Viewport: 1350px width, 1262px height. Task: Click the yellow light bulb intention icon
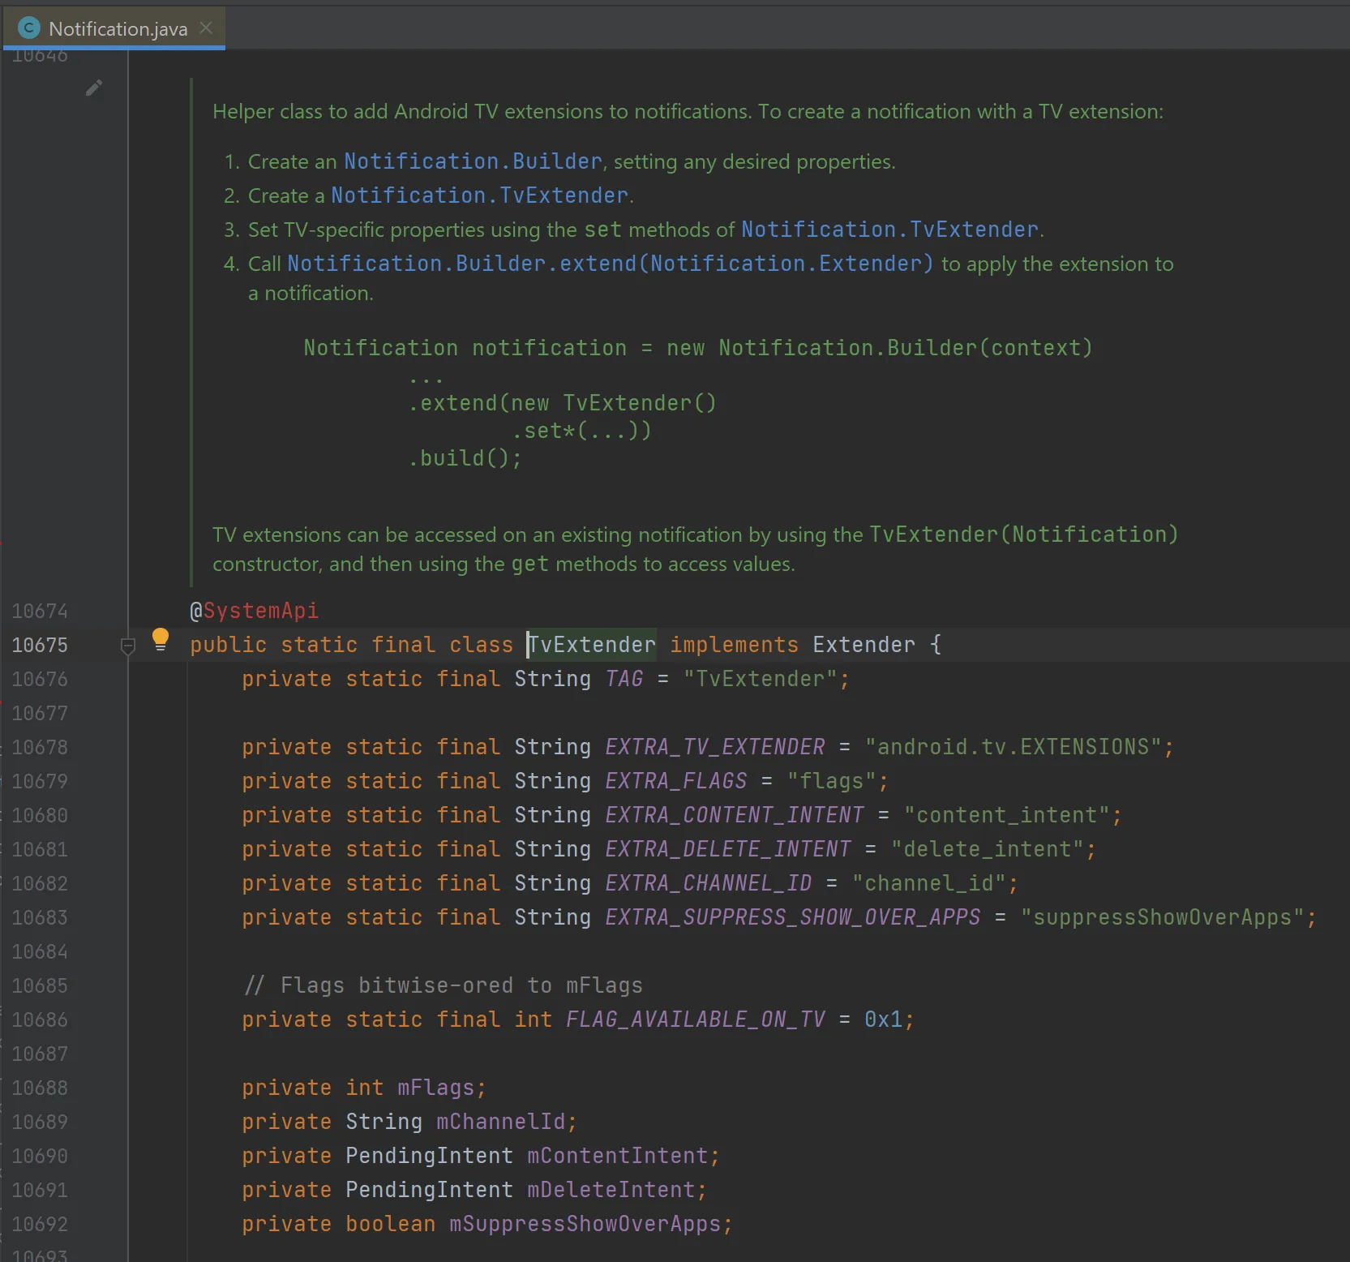[x=161, y=639]
